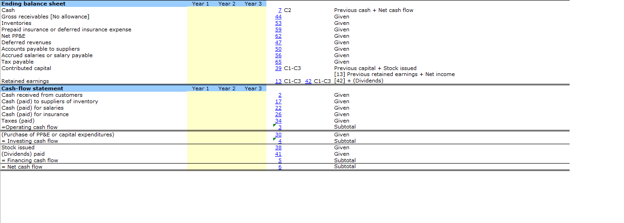Select Year 2 header in Ending balance sheet

coord(227,4)
